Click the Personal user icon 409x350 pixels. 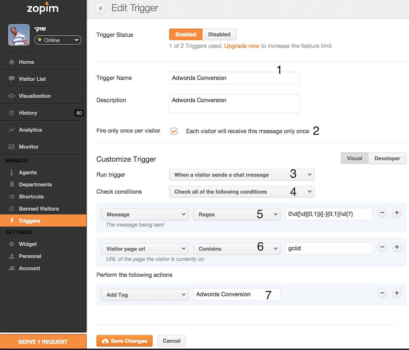pyautogui.click(x=11, y=256)
